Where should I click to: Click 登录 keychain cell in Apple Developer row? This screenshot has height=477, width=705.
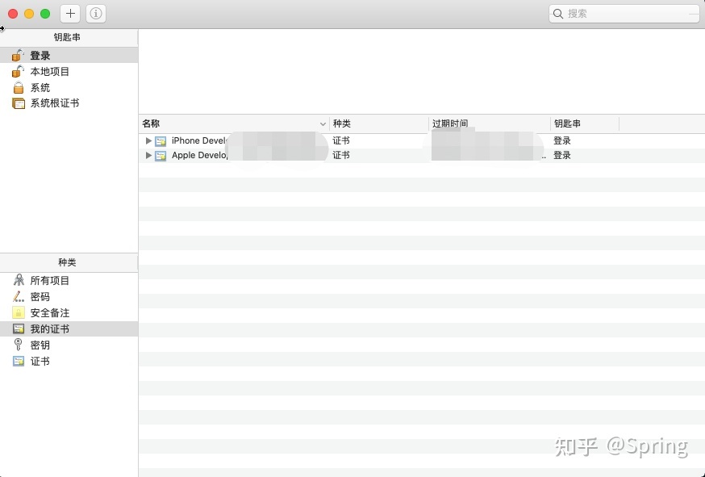562,155
